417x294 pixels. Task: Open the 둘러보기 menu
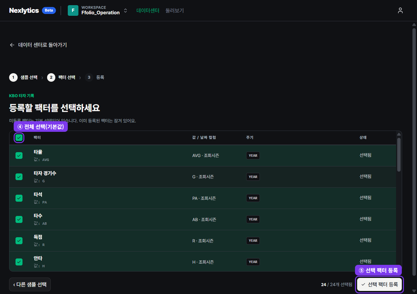click(x=174, y=10)
